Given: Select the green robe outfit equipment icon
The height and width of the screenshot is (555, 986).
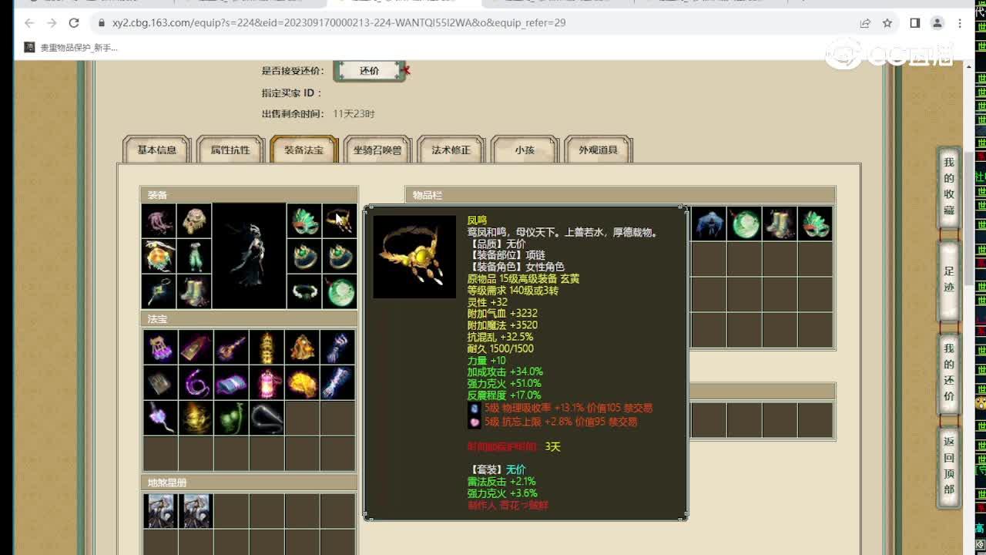Looking at the screenshot, I should pyautogui.click(x=193, y=256).
